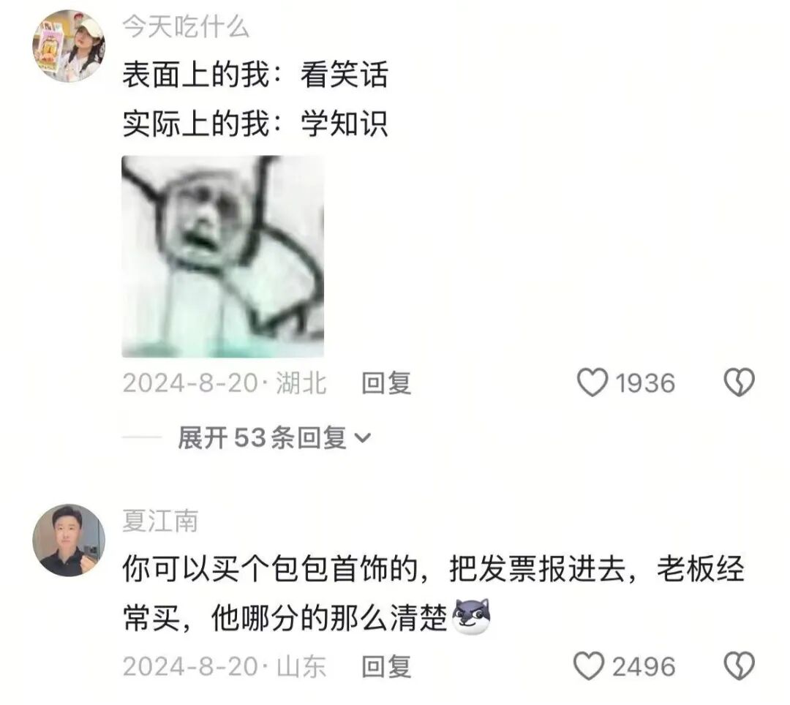Tap comment text about 包包首饰 invoice
Image resolution: width=790 pixels, height=705 pixels.
tap(433, 593)
